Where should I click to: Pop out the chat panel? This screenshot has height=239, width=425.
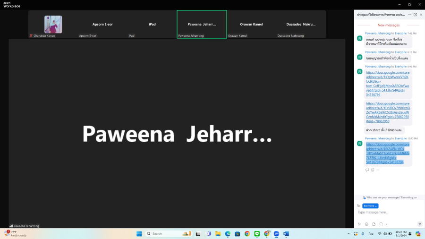415,15
